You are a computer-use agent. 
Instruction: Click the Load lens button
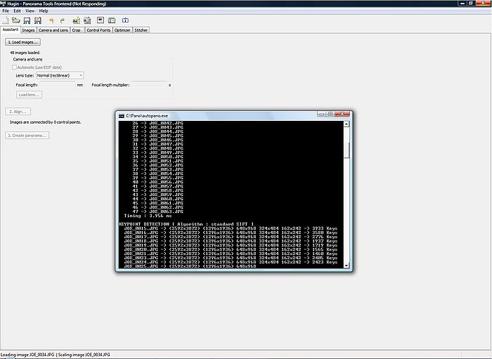(x=29, y=94)
